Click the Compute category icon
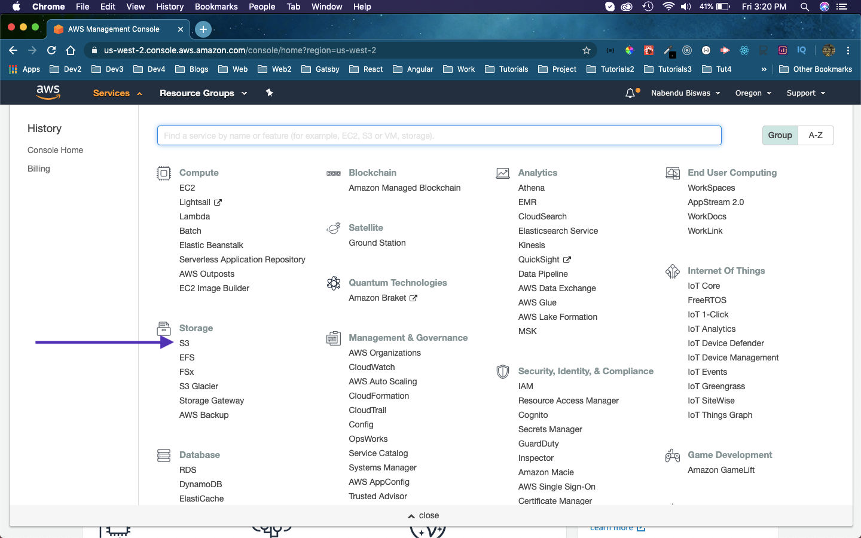Image resolution: width=861 pixels, height=538 pixels. (164, 173)
